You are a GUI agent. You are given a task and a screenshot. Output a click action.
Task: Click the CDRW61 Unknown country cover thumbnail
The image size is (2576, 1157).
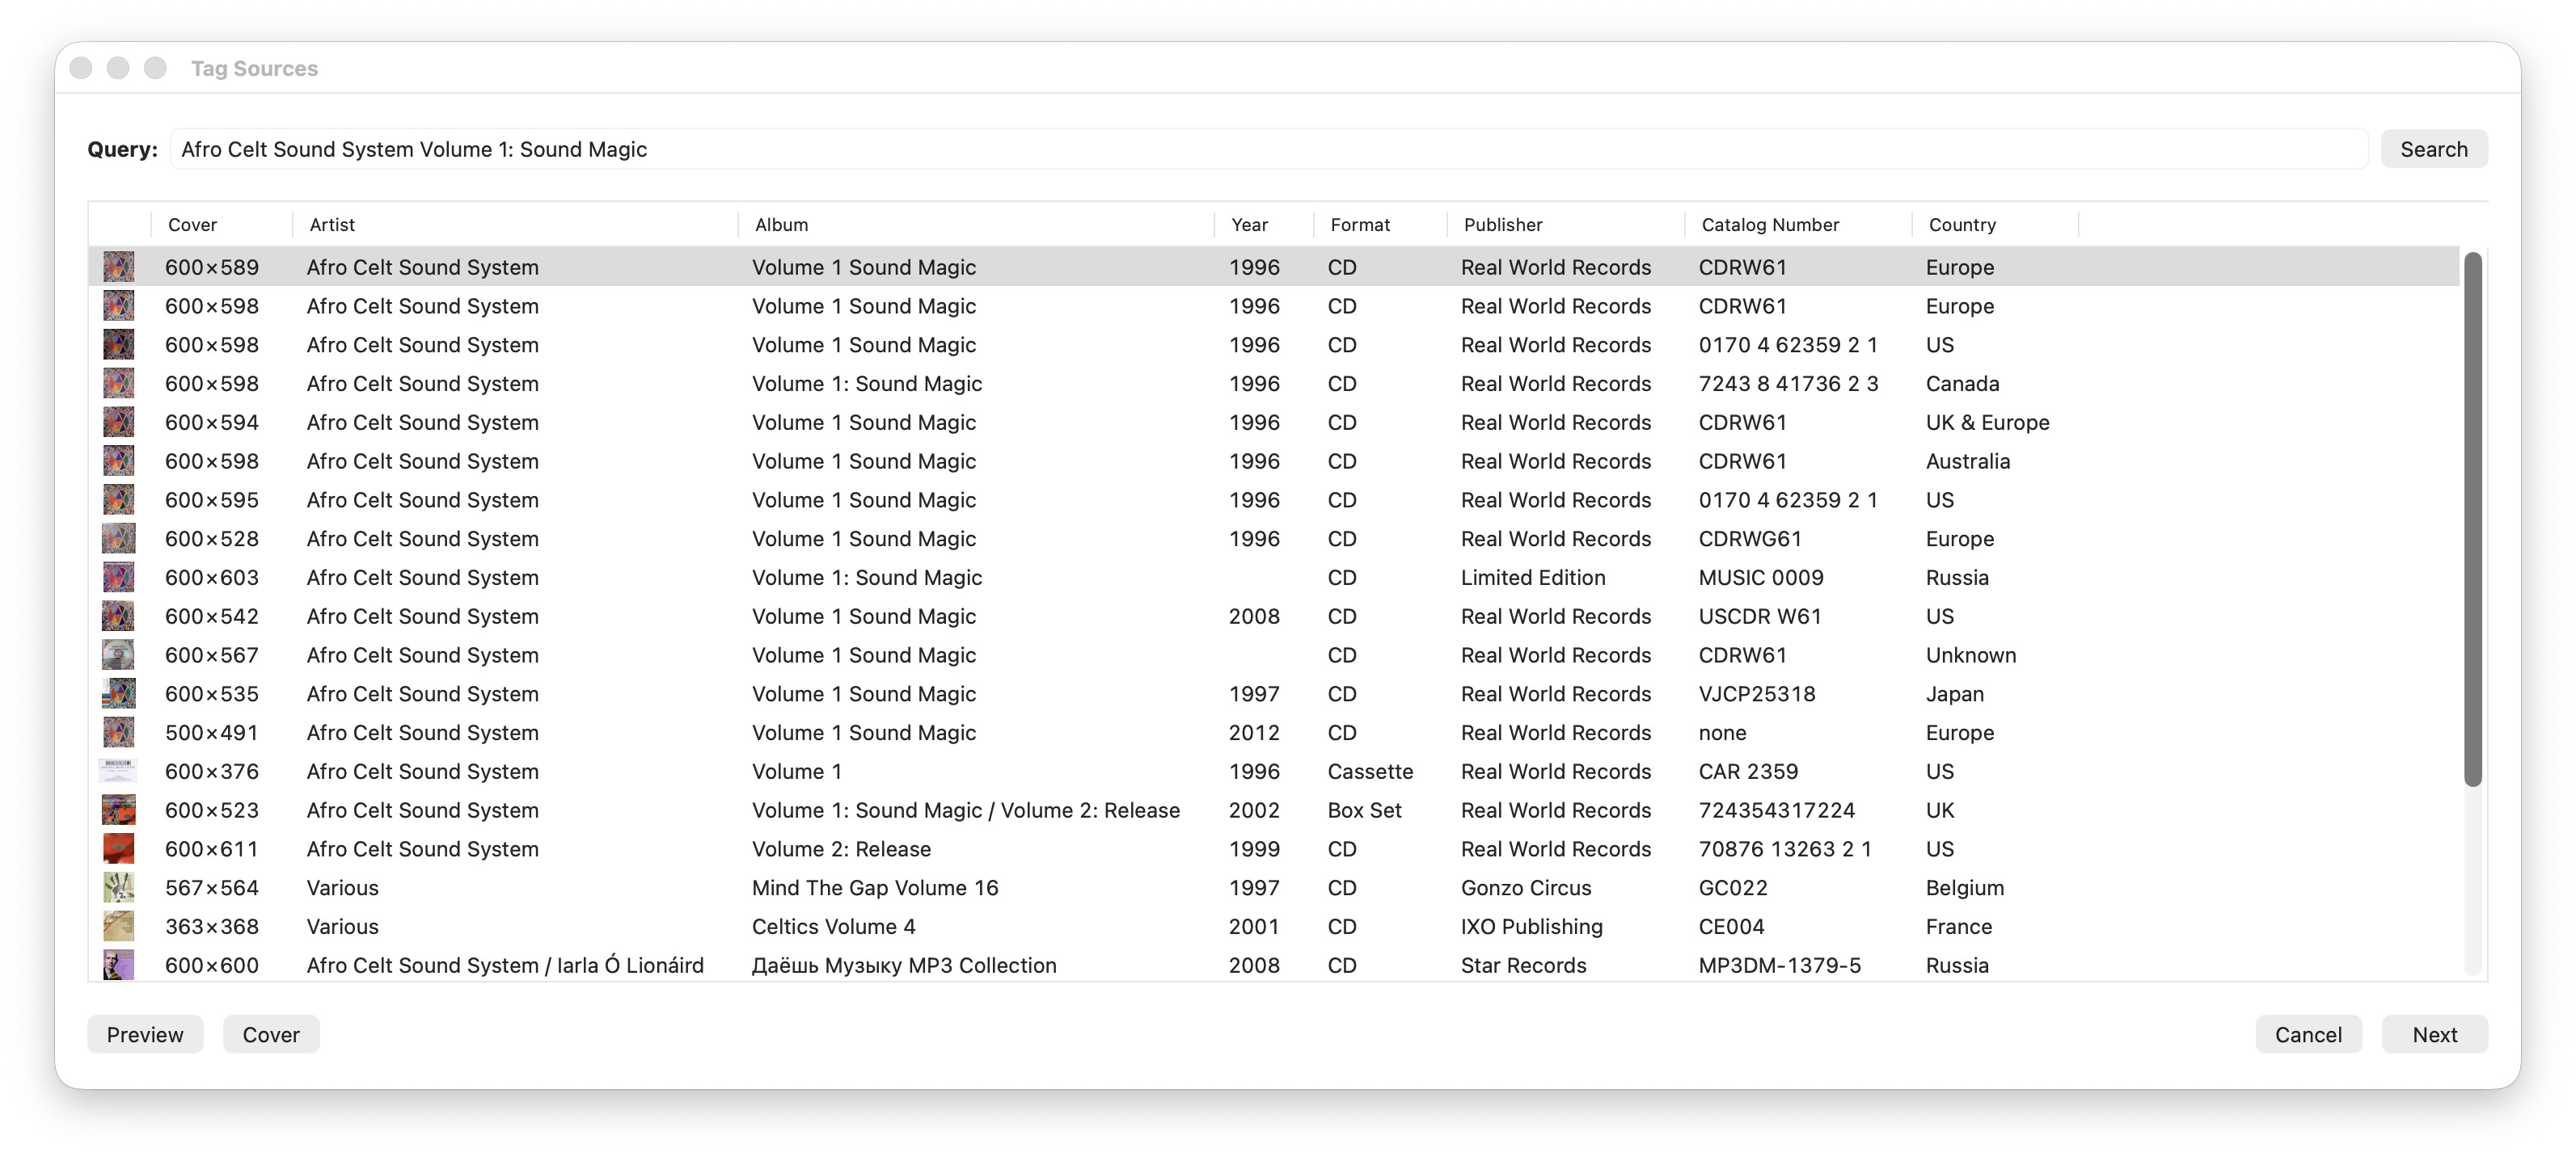118,654
